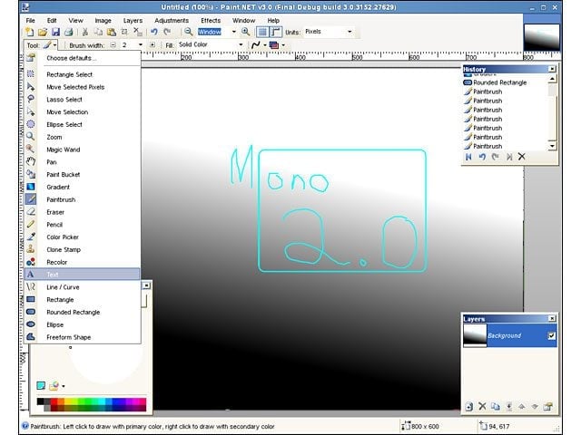Open a file using the folder icon
The image size is (581, 435).
point(43,32)
